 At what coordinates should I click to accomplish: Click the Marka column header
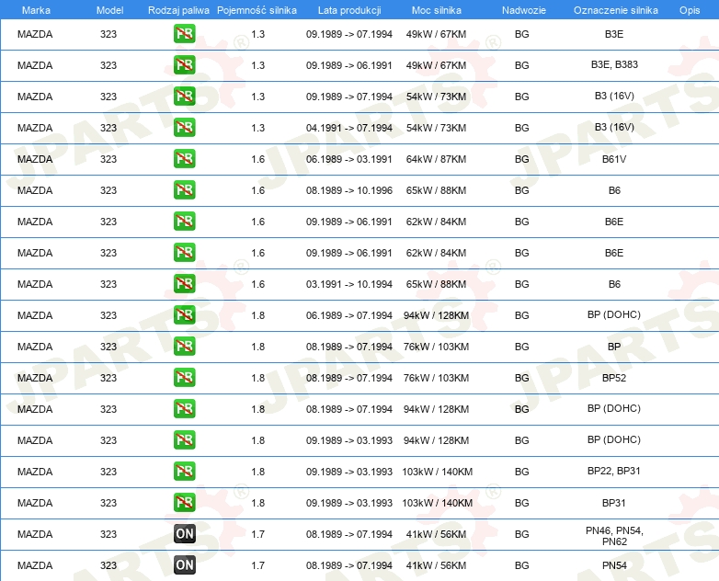tap(36, 10)
